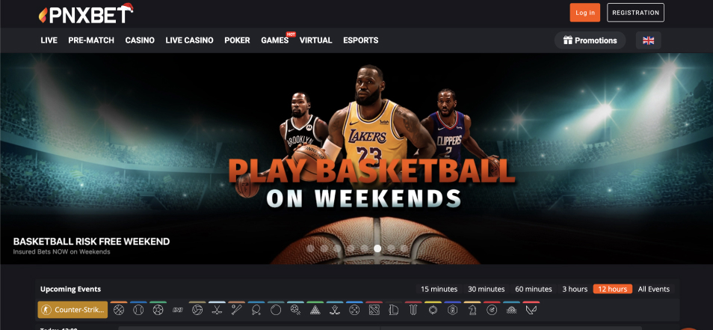Click the orange Log in button
The height and width of the screenshot is (330, 713).
[584, 13]
